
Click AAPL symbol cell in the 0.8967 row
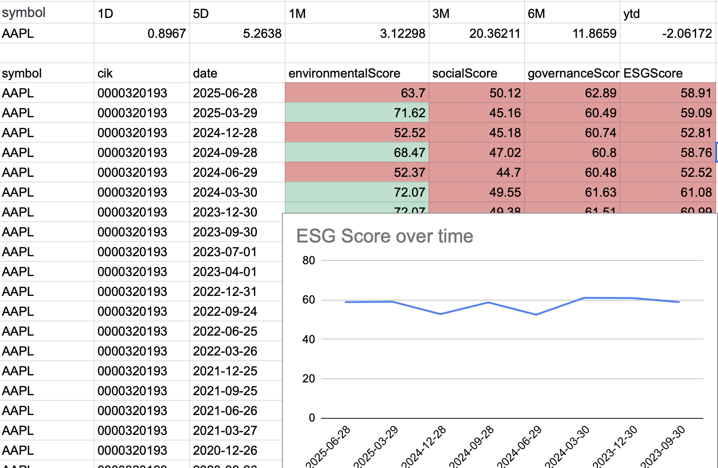[x=47, y=34]
